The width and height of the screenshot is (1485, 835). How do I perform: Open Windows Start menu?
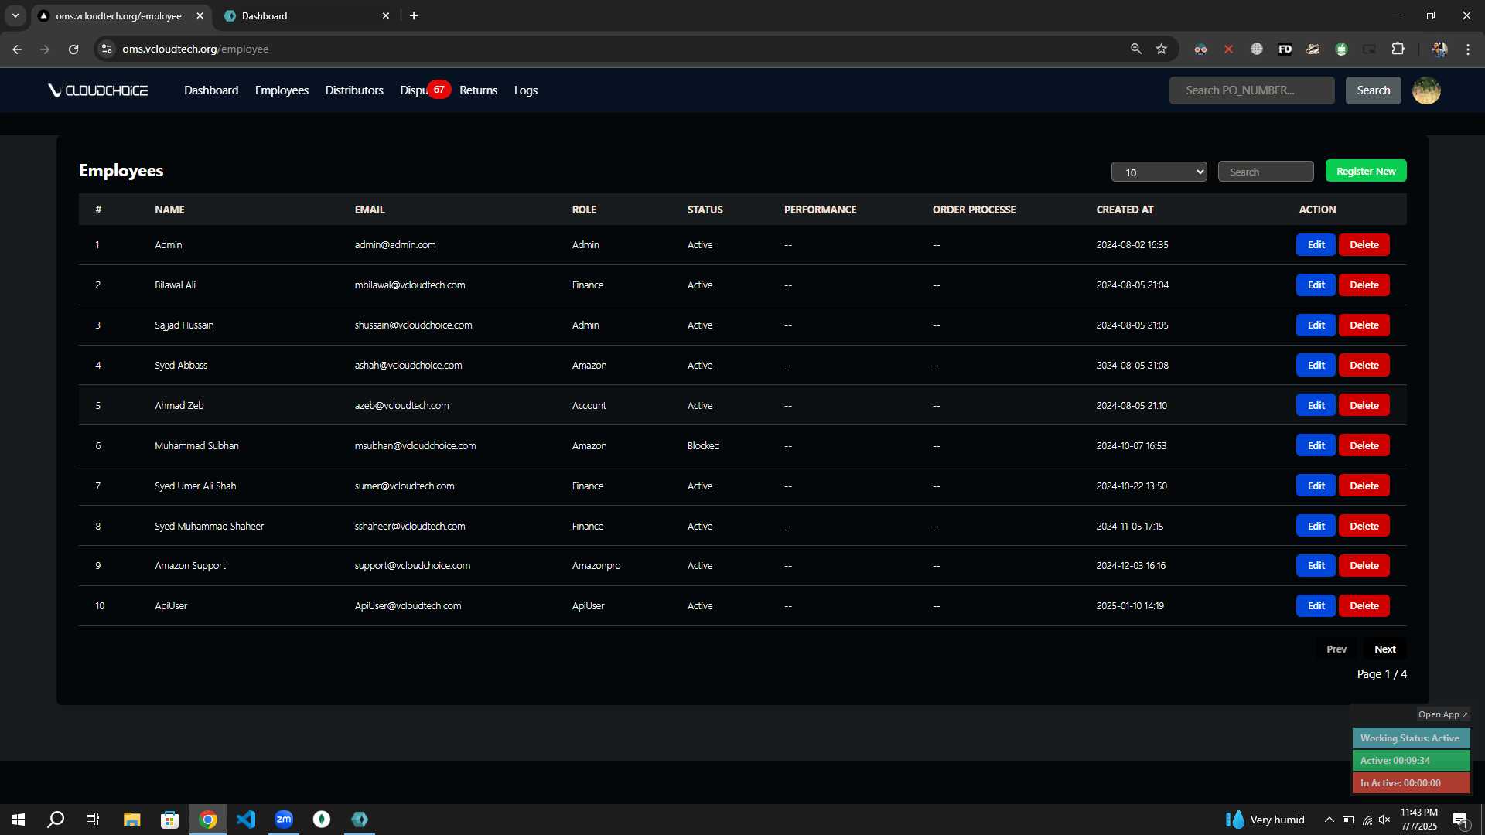tap(19, 820)
